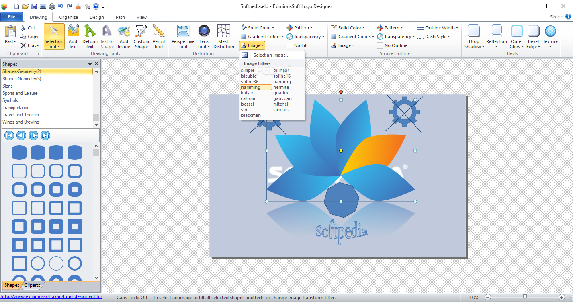This screenshot has width=573, height=302.
Task: Open the File menu
Action: tap(12, 17)
